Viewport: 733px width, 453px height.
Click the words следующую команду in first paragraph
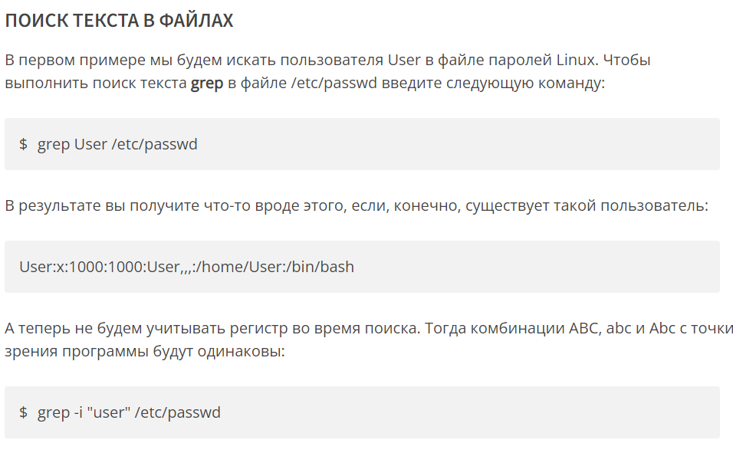pyautogui.click(x=525, y=84)
